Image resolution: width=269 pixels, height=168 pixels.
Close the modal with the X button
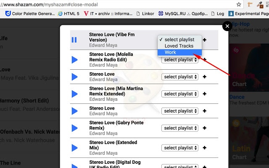click(227, 26)
